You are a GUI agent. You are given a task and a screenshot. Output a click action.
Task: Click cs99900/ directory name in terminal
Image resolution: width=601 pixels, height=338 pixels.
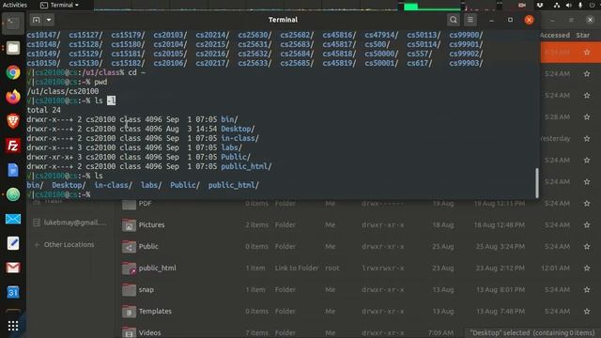point(466,36)
